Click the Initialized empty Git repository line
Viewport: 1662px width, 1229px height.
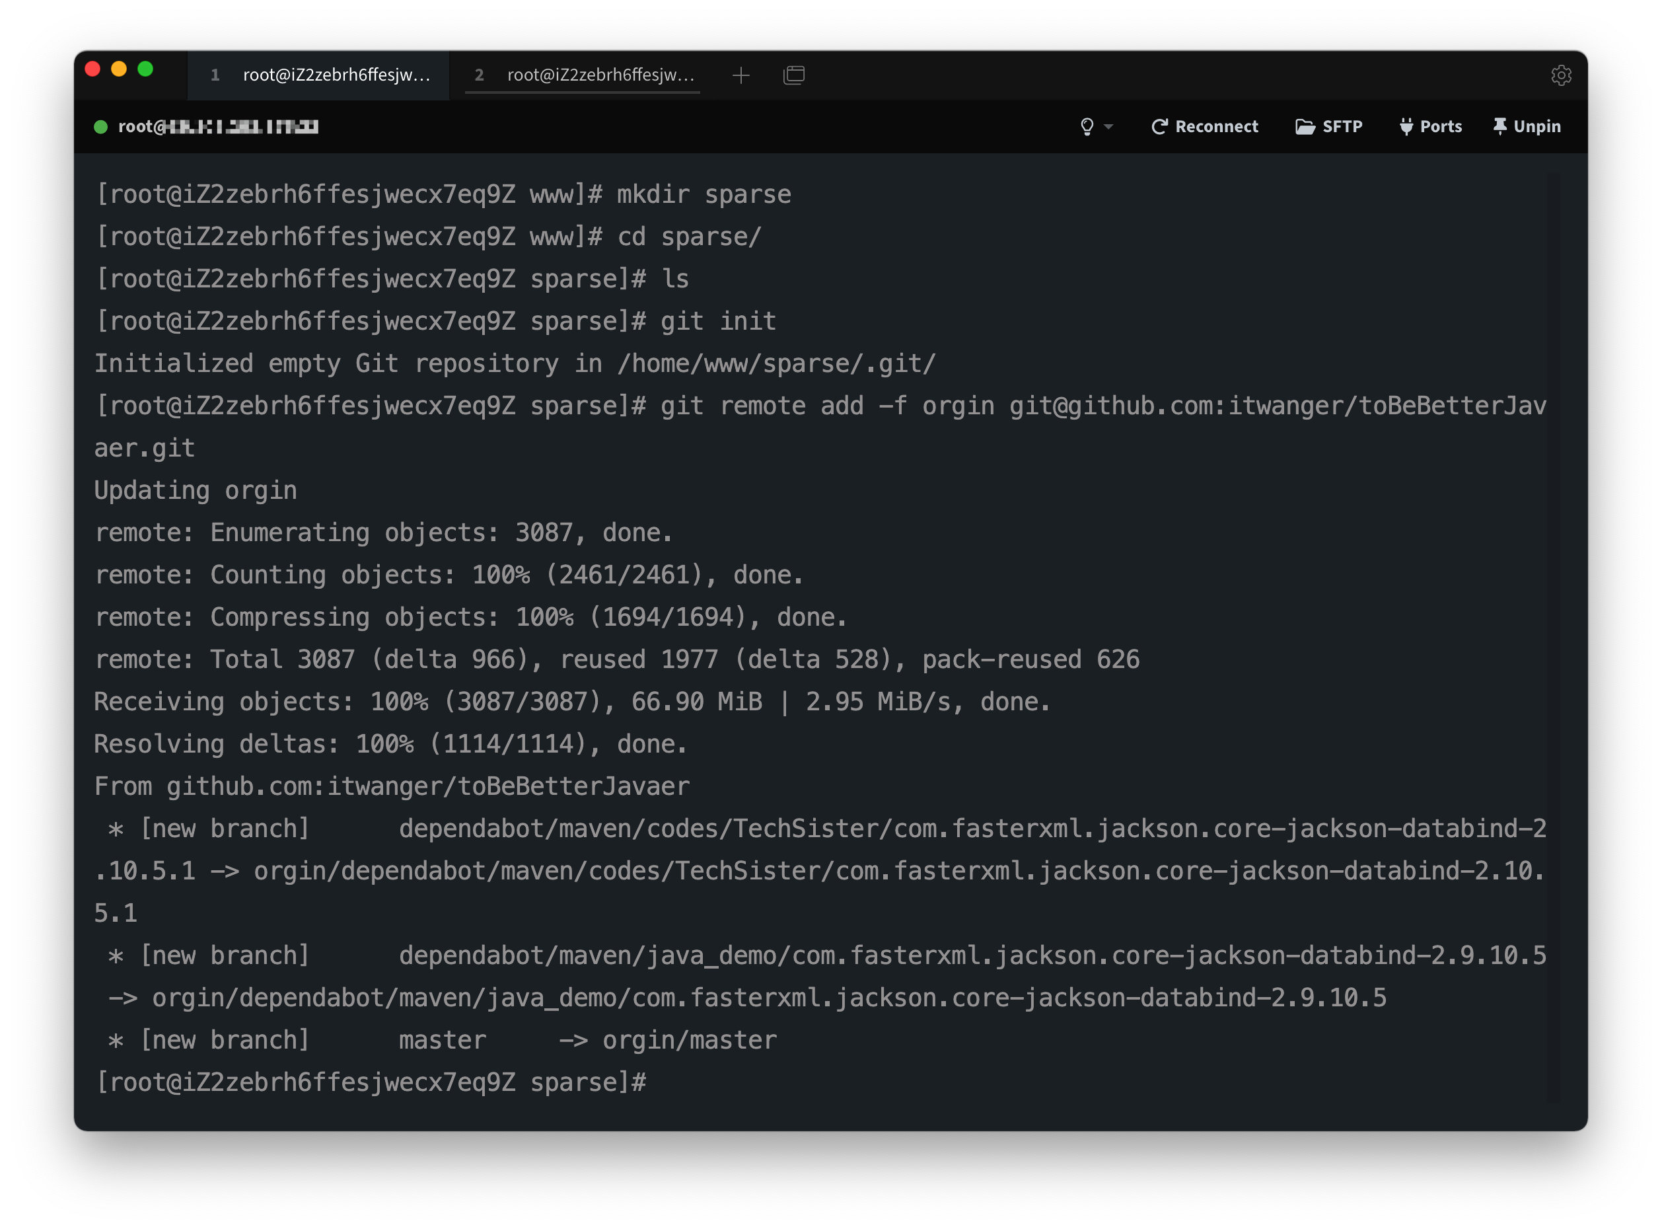(x=513, y=364)
